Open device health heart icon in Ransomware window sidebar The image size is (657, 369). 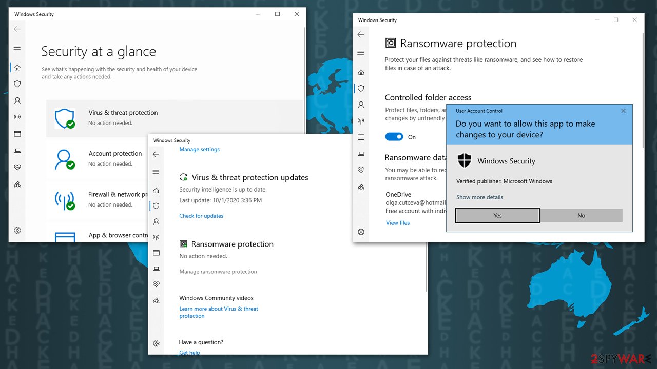361,170
